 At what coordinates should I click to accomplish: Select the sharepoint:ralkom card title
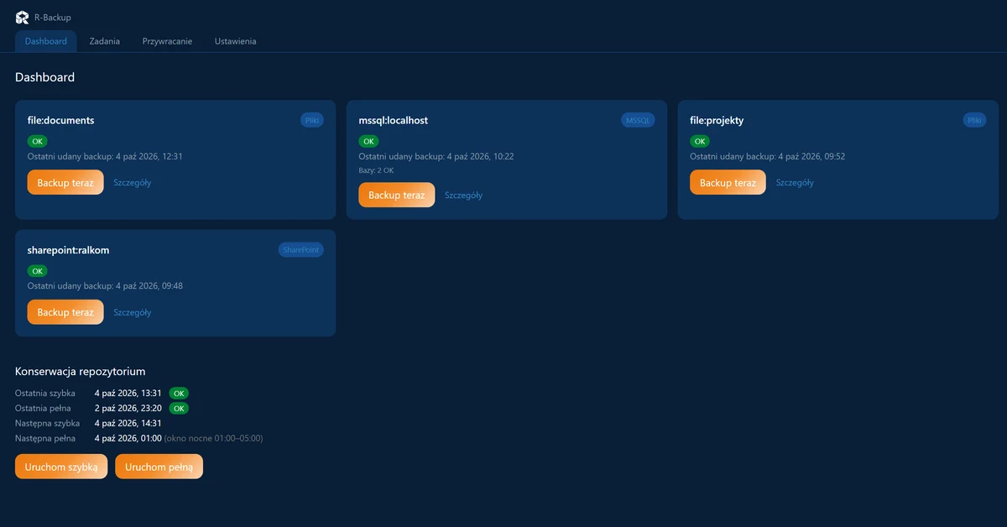[69, 250]
